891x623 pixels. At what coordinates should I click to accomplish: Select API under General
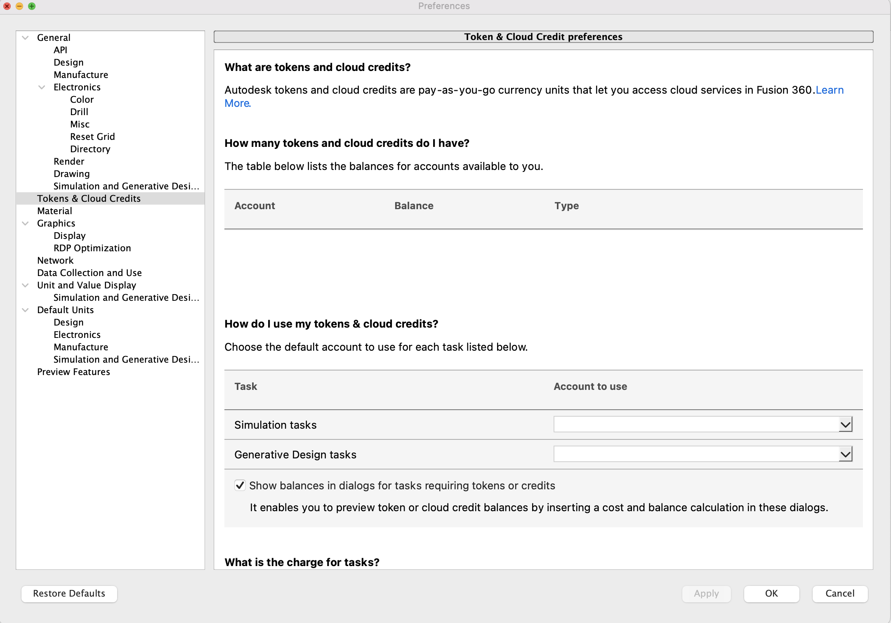pyautogui.click(x=60, y=50)
